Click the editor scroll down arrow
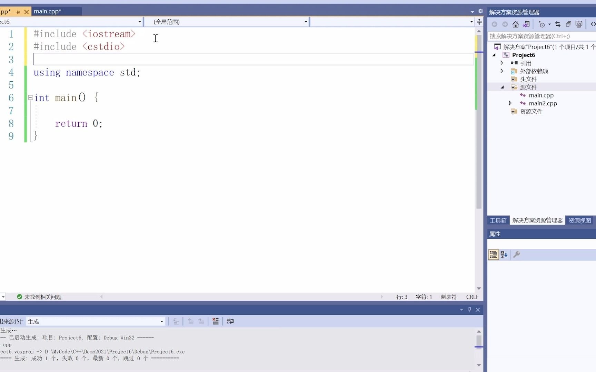Image resolution: width=596 pixels, height=372 pixels. click(x=479, y=288)
